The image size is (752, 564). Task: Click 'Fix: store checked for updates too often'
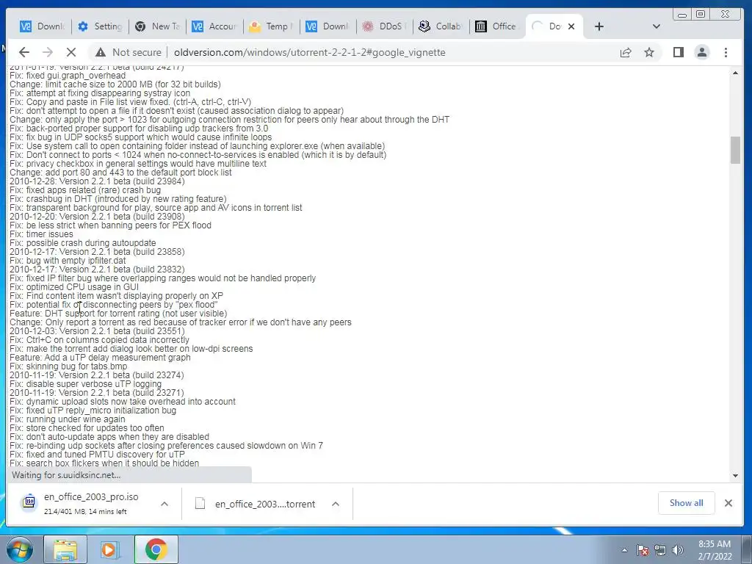(87, 428)
